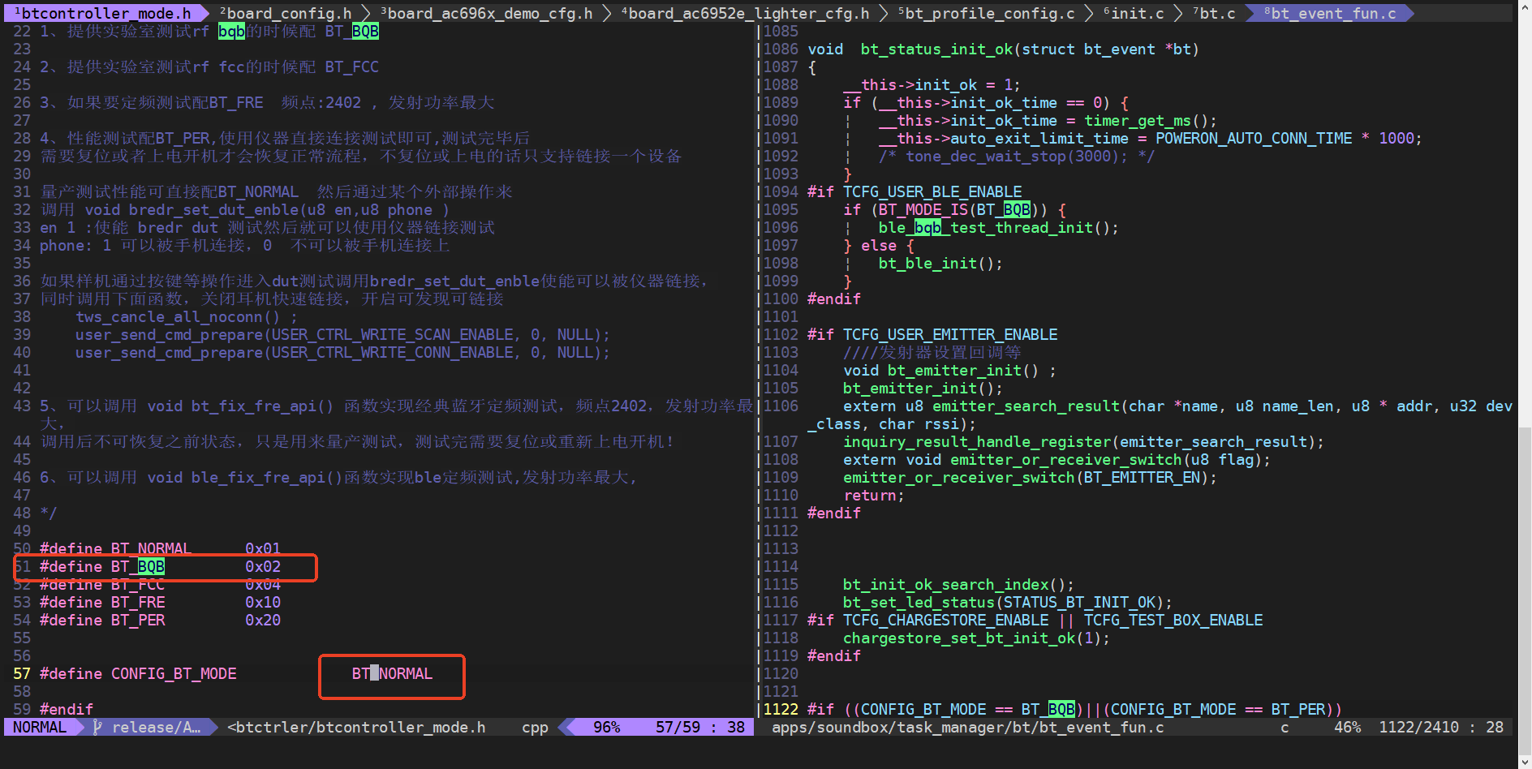Click POWERON_AUTO_CONN_TIME on line 1091

(x=1254, y=139)
